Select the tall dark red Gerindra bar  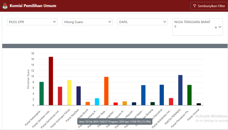51,81
